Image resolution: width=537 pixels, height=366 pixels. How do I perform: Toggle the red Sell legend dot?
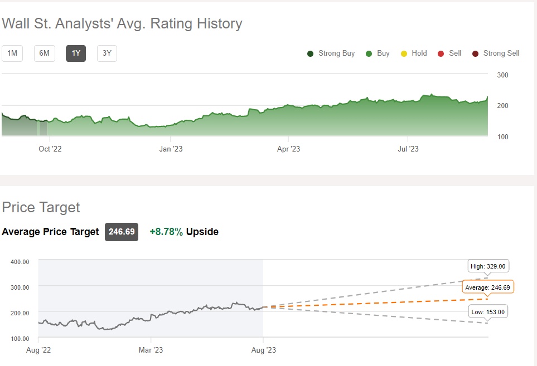441,53
